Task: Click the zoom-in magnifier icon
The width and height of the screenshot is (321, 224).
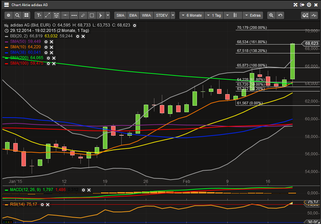Action: (271, 15)
